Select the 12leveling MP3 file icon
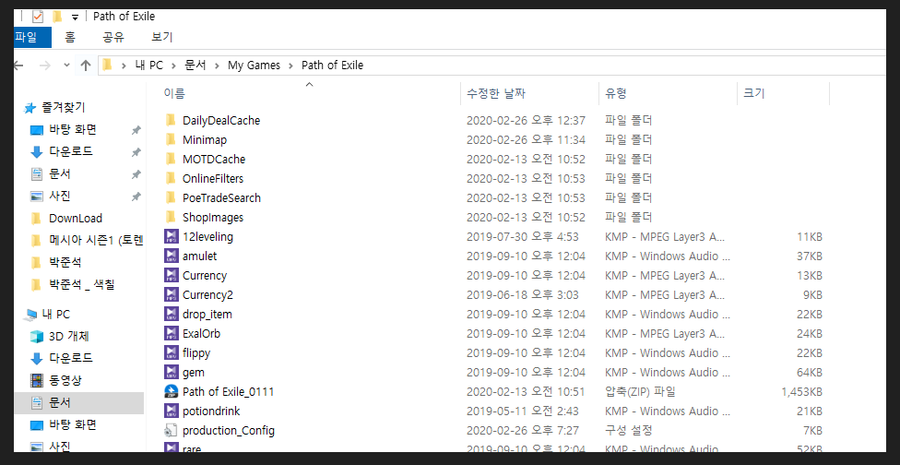The height and width of the screenshot is (465, 900). coord(171,236)
